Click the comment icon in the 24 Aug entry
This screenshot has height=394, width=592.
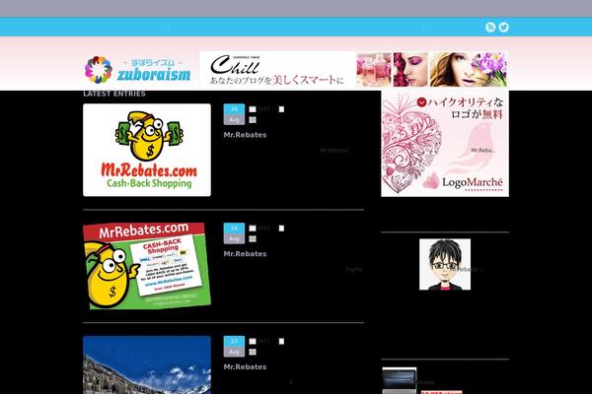[281, 229]
